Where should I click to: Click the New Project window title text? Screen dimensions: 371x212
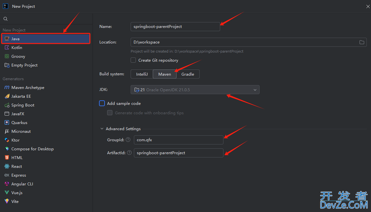click(x=23, y=6)
